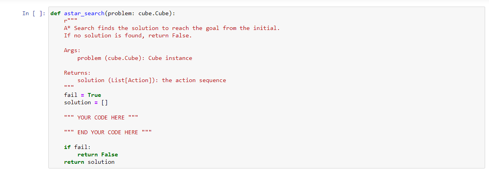Place cursor on the "Args:" heading
The image size is (489, 170).
pyautogui.click(x=72, y=50)
